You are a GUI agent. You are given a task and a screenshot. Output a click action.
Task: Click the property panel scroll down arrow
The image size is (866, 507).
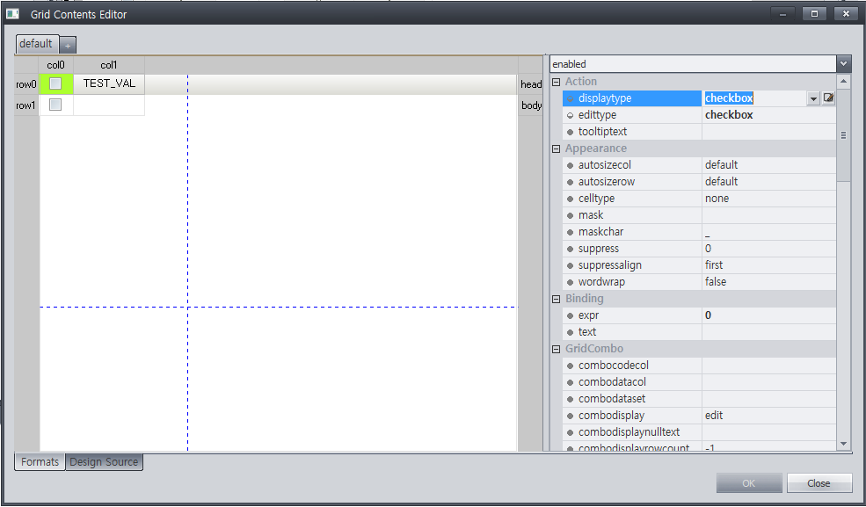(x=843, y=444)
